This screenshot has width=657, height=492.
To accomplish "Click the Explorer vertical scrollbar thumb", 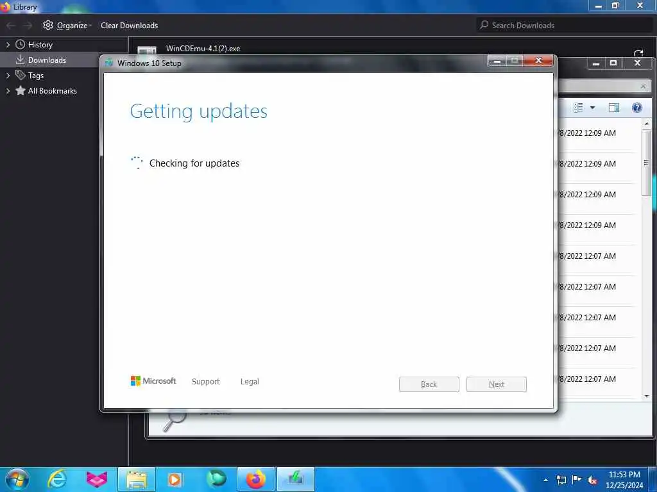I will 647,163.
